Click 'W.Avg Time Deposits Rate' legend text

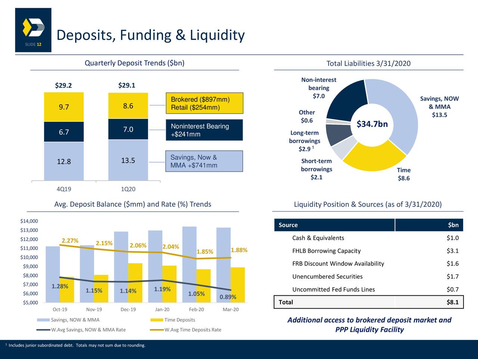[193, 330]
